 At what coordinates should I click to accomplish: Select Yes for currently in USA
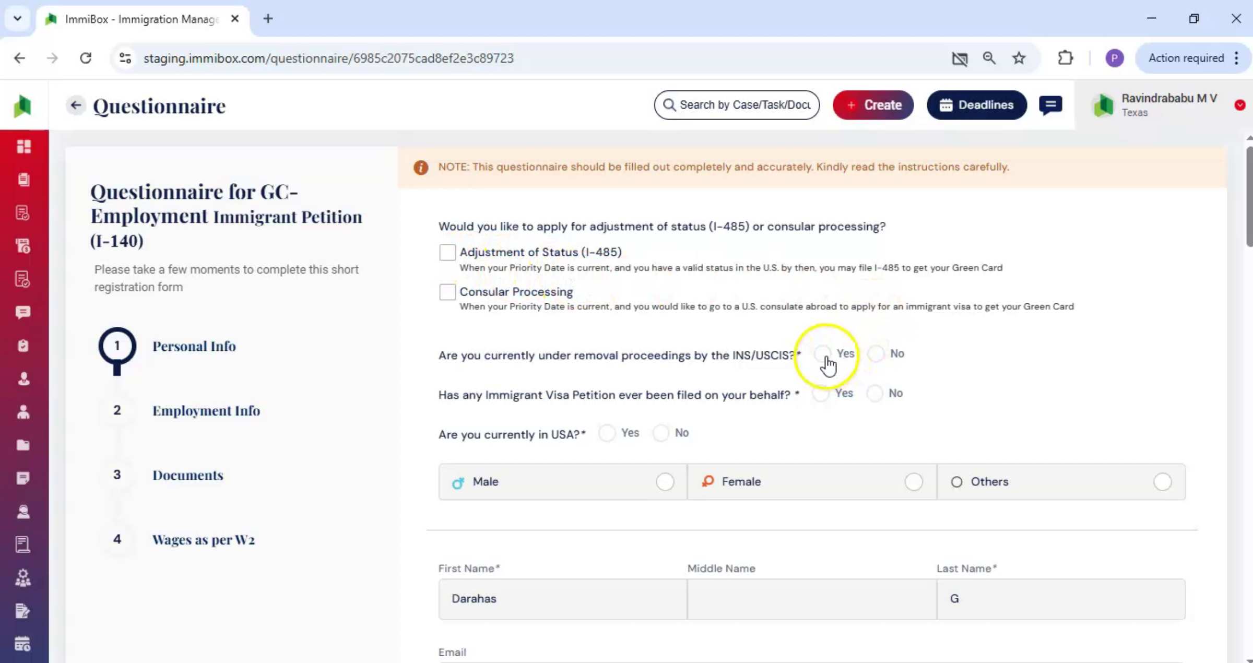coord(607,433)
